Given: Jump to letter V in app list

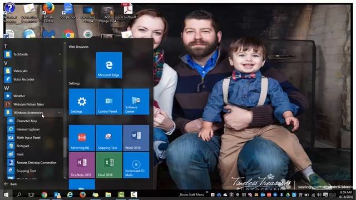Looking at the screenshot, I should [x=6, y=63].
